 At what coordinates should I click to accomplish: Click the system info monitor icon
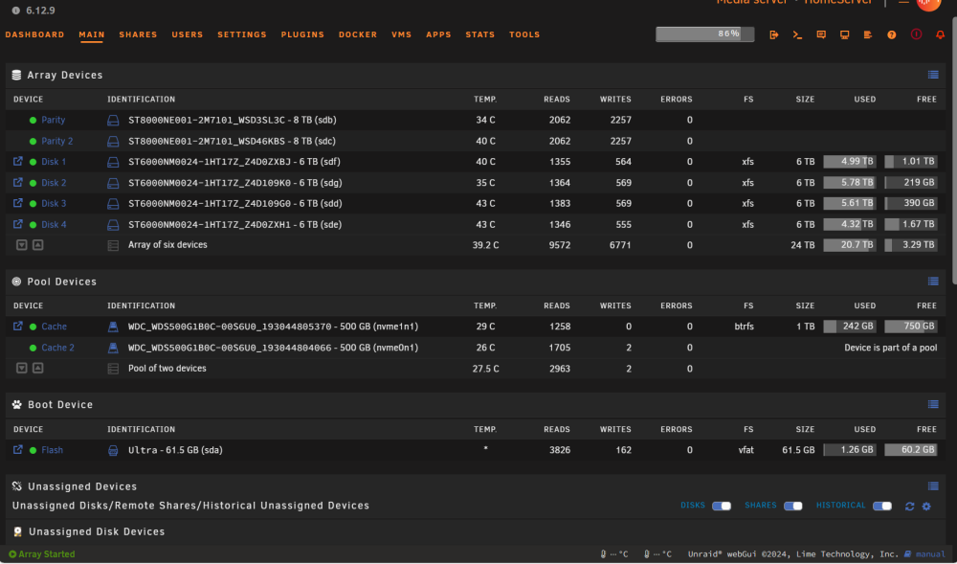(845, 34)
